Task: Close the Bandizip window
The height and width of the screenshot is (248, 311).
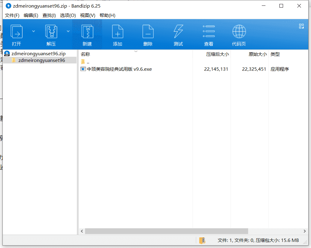Action: click(x=299, y=6)
